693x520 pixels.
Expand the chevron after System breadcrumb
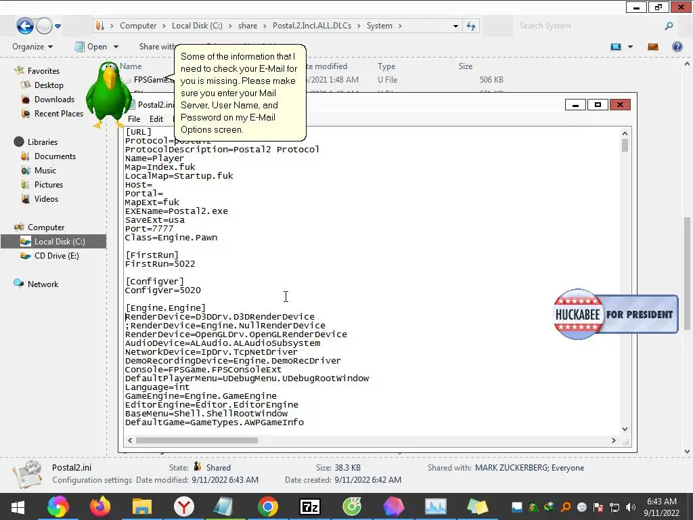click(400, 26)
